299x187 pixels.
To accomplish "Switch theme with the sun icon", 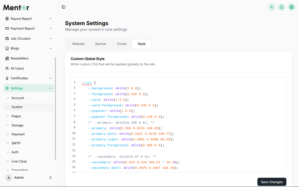I will (272, 7).
